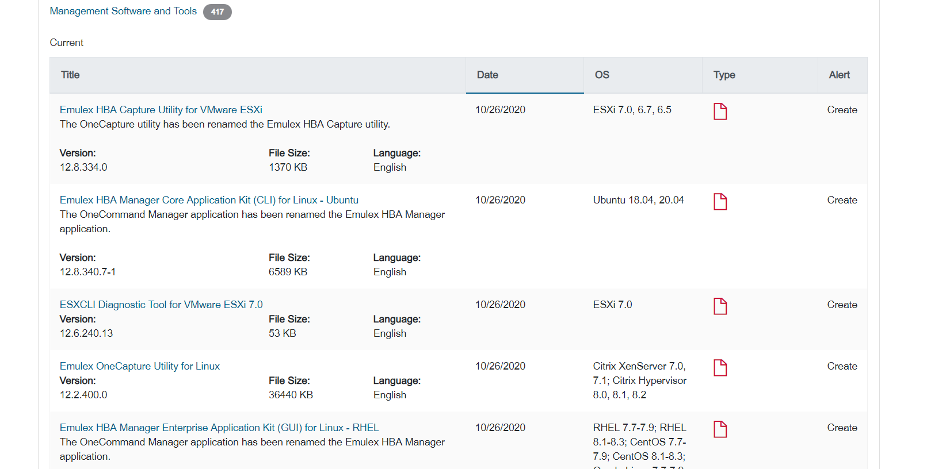This screenshot has width=927, height=469.
Task: Create alert for Ubuntu Core Application Kit
Action: click(842, 200)
